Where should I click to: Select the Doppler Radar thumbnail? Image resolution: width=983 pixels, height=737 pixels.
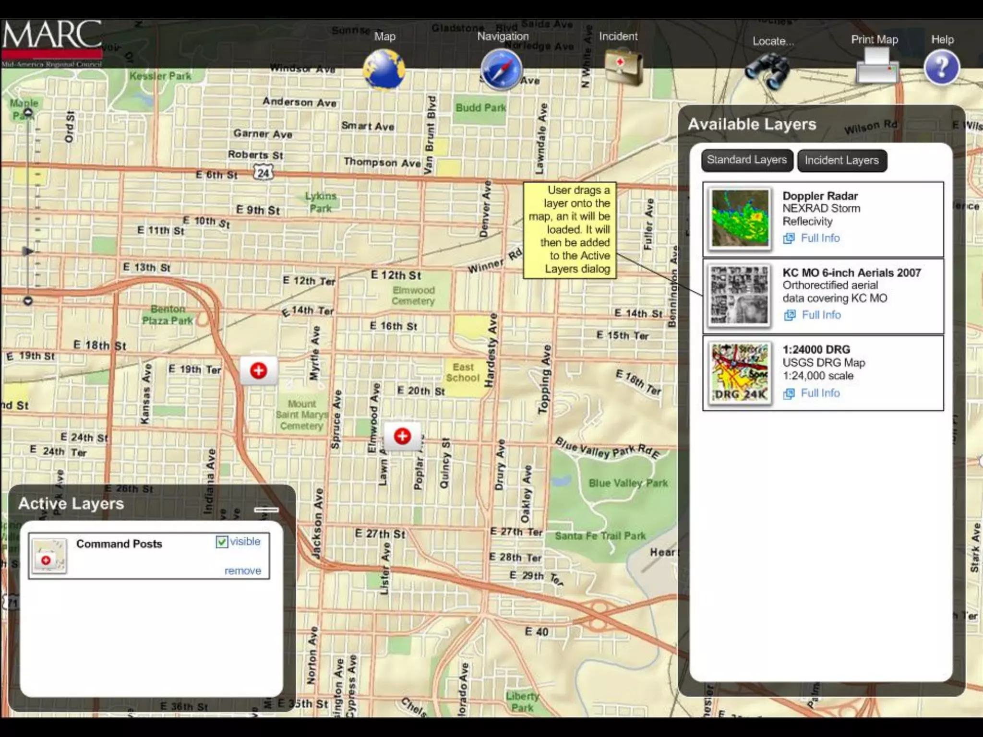coord(740,218)
